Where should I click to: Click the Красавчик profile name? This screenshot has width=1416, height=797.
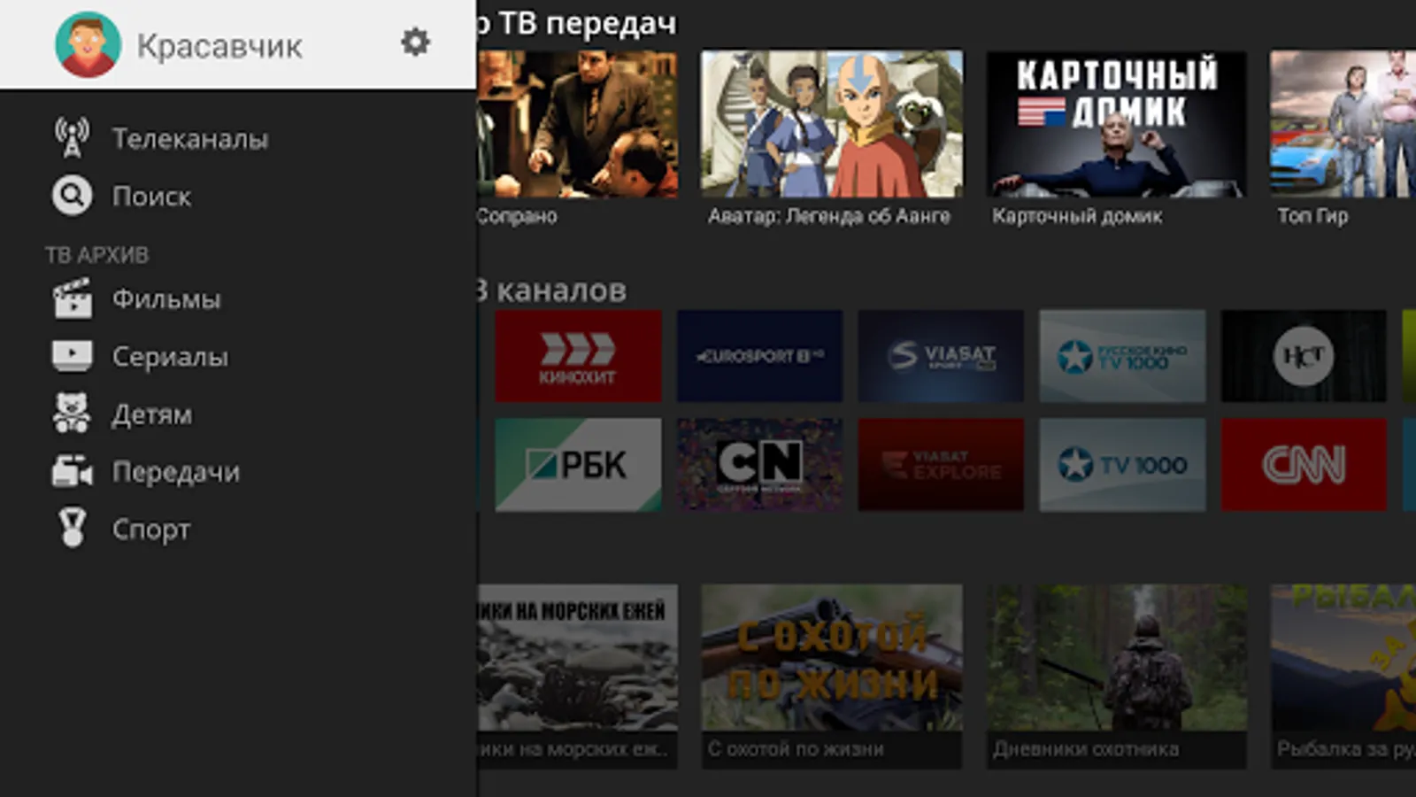pos(219,46)
